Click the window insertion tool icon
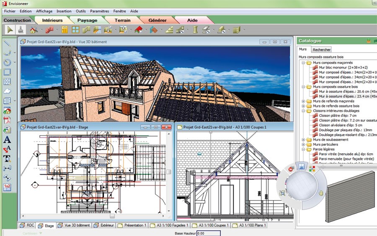377x236 pixels. click(x=75, y=30)
